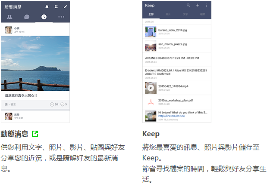The width and height of the screenshot is (267, 184).
Task: Select the file name 20150422_140854.mp4
Action: [173, 86]
